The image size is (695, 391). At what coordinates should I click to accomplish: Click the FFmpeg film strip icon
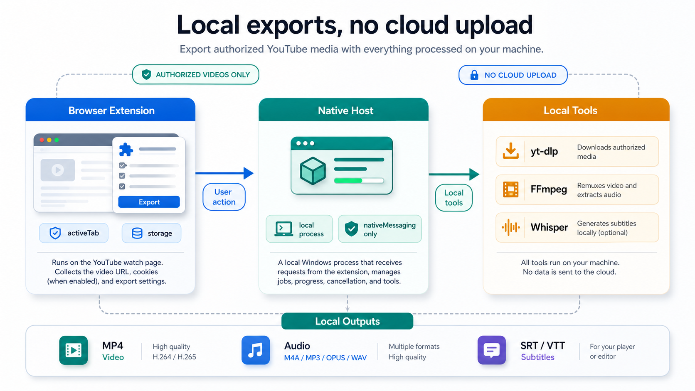(511, 189)
